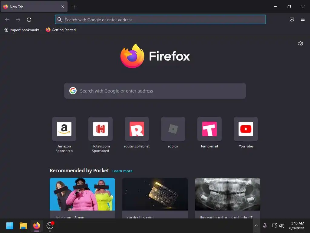The width and height of the screenshot is (310, 233).
Task: Focus the central Google search box
Action: pyautogui.click(x=155, y=91)
